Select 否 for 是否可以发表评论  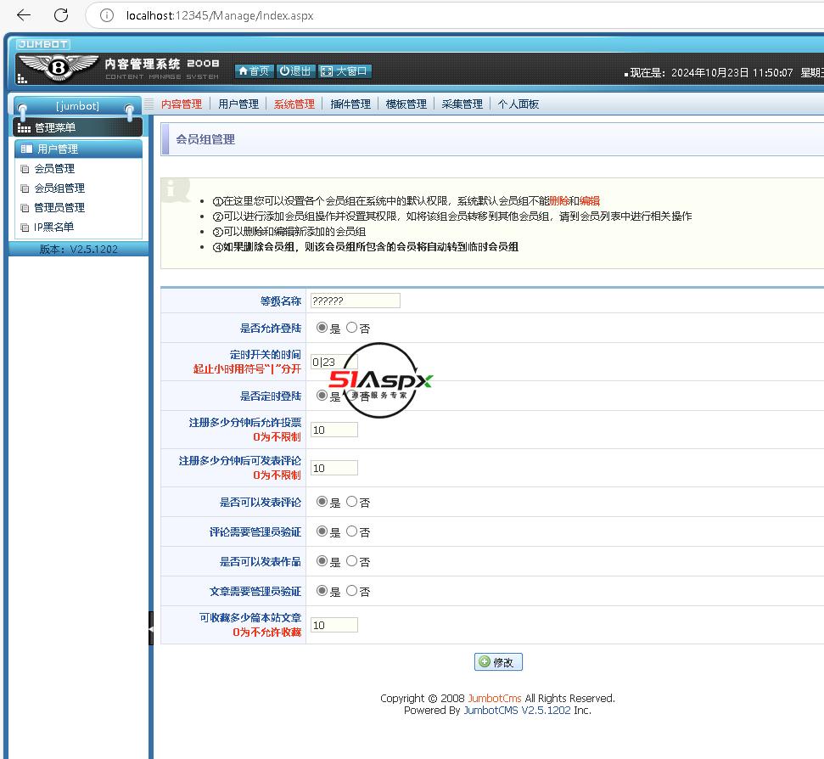click(352, 502)
